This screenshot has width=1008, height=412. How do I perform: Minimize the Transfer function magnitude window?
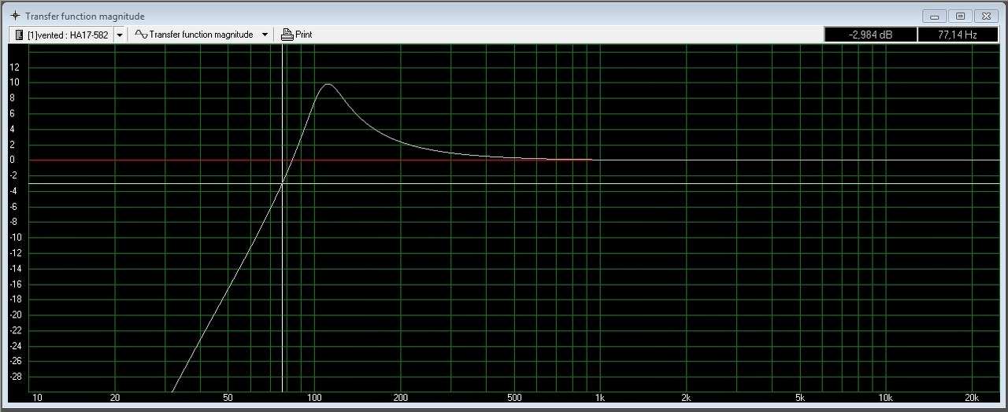point(935,16)
